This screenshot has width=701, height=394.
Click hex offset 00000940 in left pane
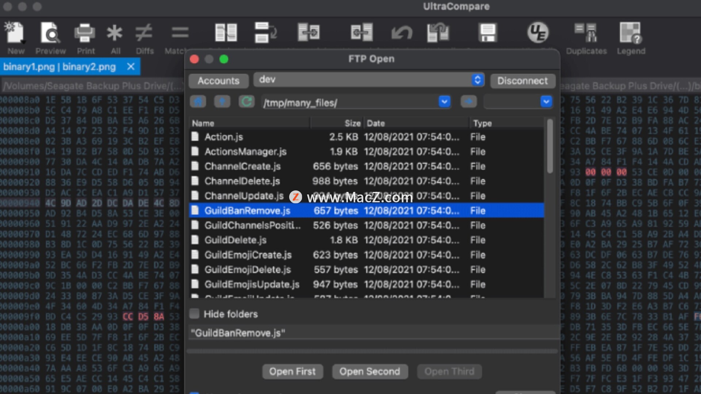click(20, 203)
